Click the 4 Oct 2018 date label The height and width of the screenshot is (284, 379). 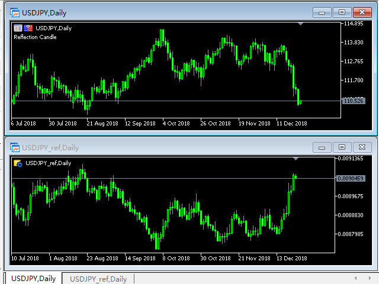tap(176, 124)
